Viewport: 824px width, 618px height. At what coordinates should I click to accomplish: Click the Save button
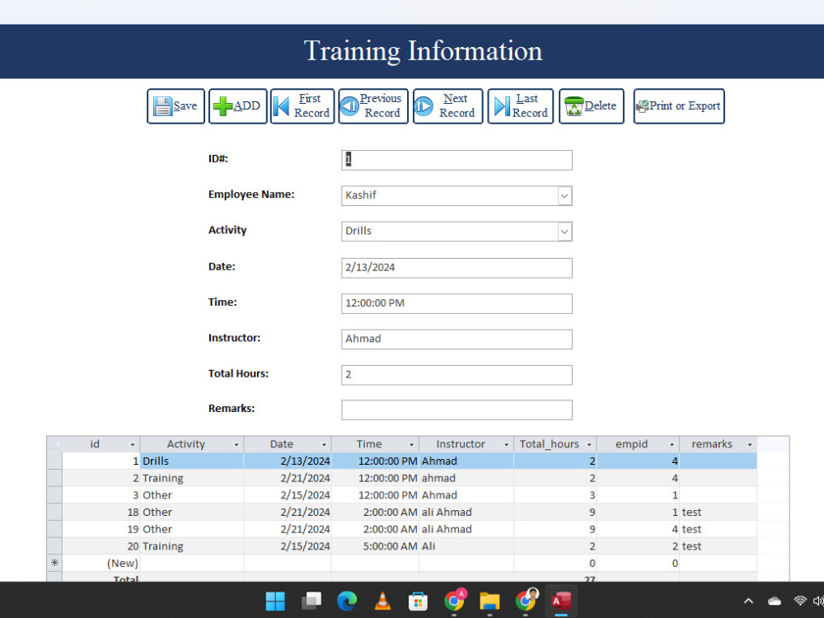(176, 106)
